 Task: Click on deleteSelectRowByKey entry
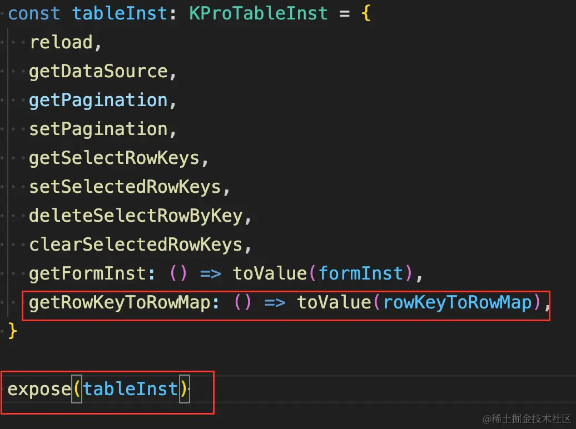pos(136,216)
